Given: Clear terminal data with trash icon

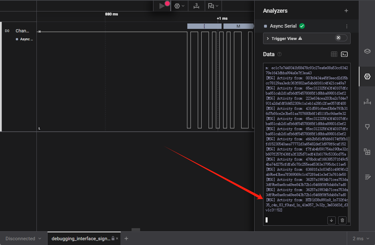Looking at the screenshot, I should coord(342,220).
